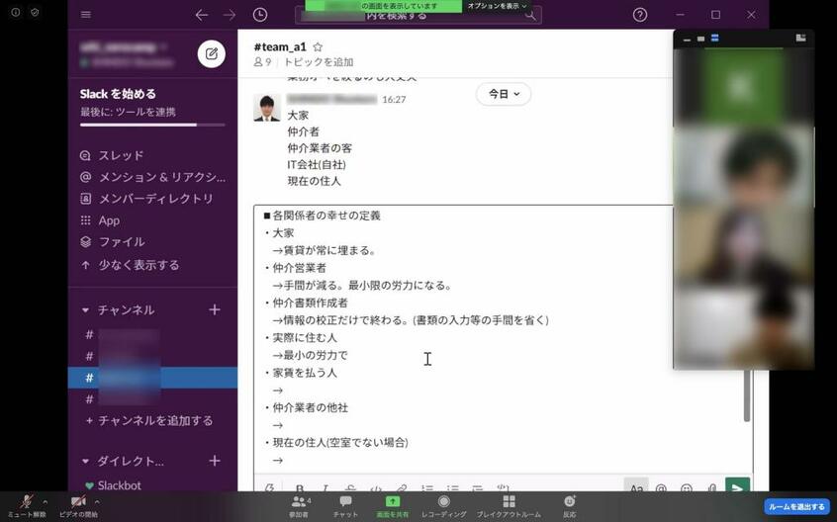Open Slackbot direct message

tap(113, 485)
